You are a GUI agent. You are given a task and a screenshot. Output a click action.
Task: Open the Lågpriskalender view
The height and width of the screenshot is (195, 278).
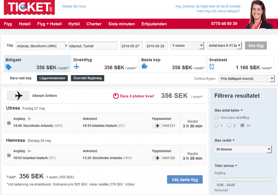pos(52,78)
